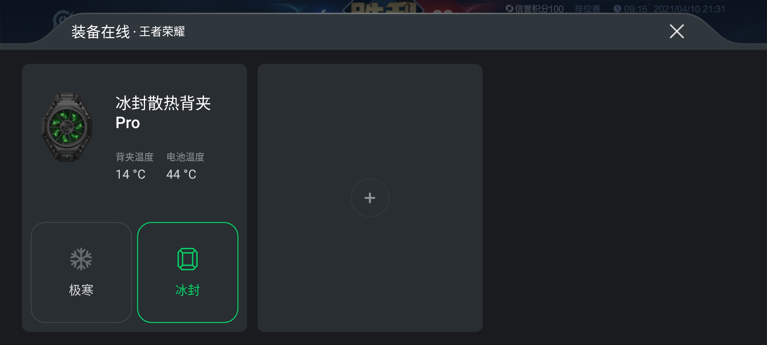767x345 pixels.
Task: Click the plus icon to add equipment
Action: coord(370,198)
